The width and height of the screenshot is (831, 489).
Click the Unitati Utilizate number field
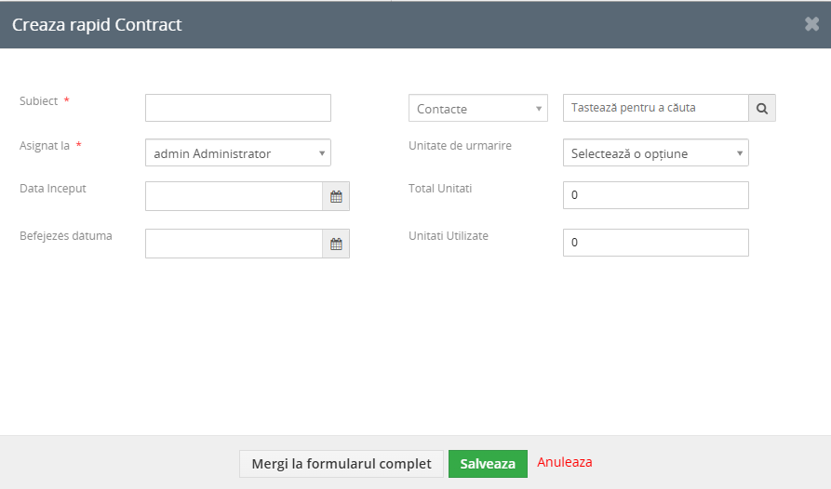tap(655, 243)
